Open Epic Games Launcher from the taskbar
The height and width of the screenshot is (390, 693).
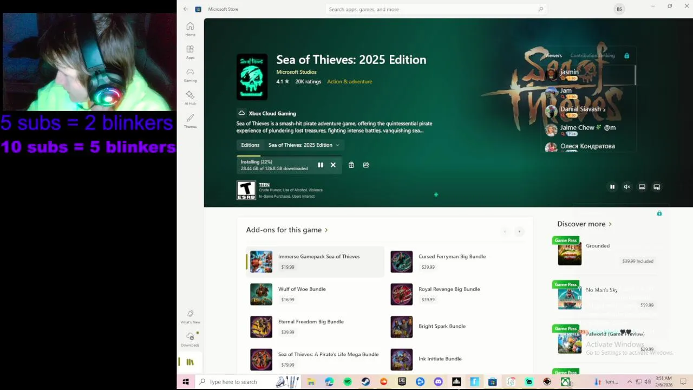(x=402, y=382)
